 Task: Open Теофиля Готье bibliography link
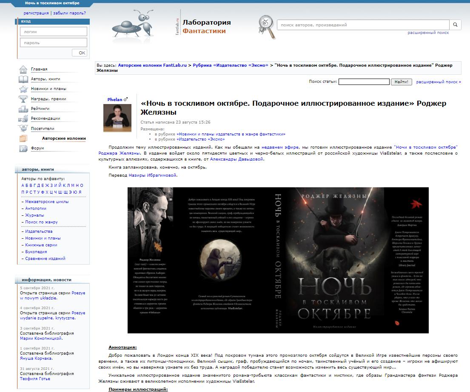(x=35, y=379)
